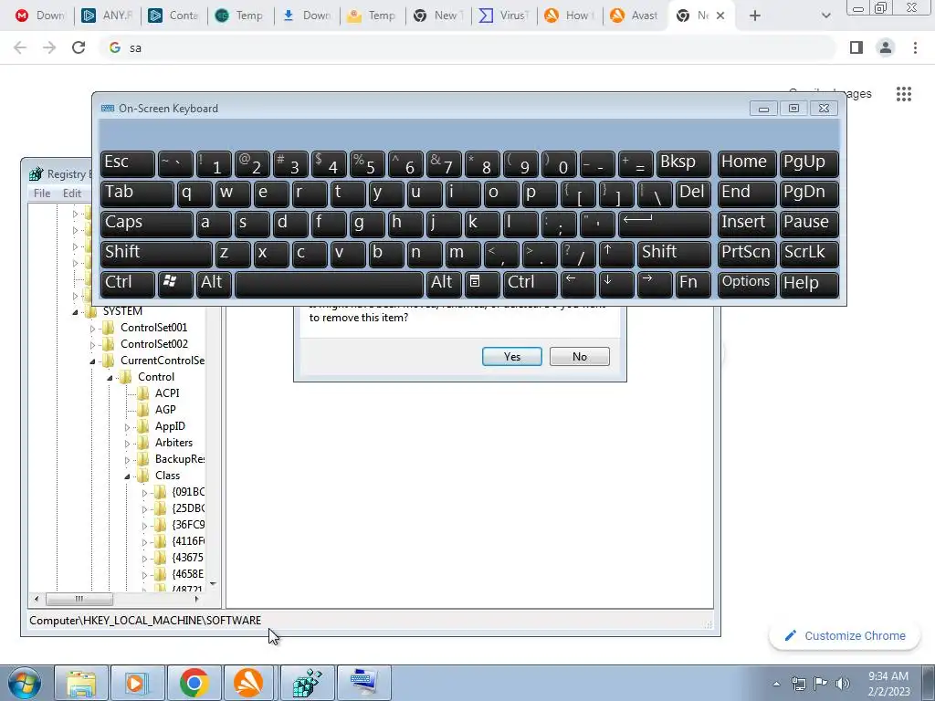Click Yes in the remove item dialog

(x=511, y=357)
